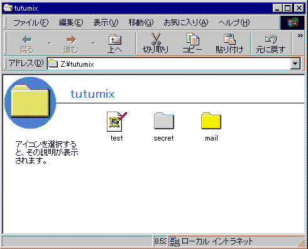Open the 表示(V) menu

[106, 23]
